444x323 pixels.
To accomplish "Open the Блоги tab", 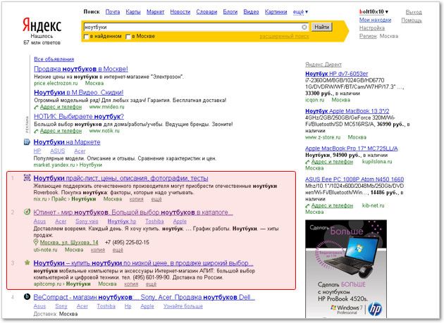I will [230, 12].
